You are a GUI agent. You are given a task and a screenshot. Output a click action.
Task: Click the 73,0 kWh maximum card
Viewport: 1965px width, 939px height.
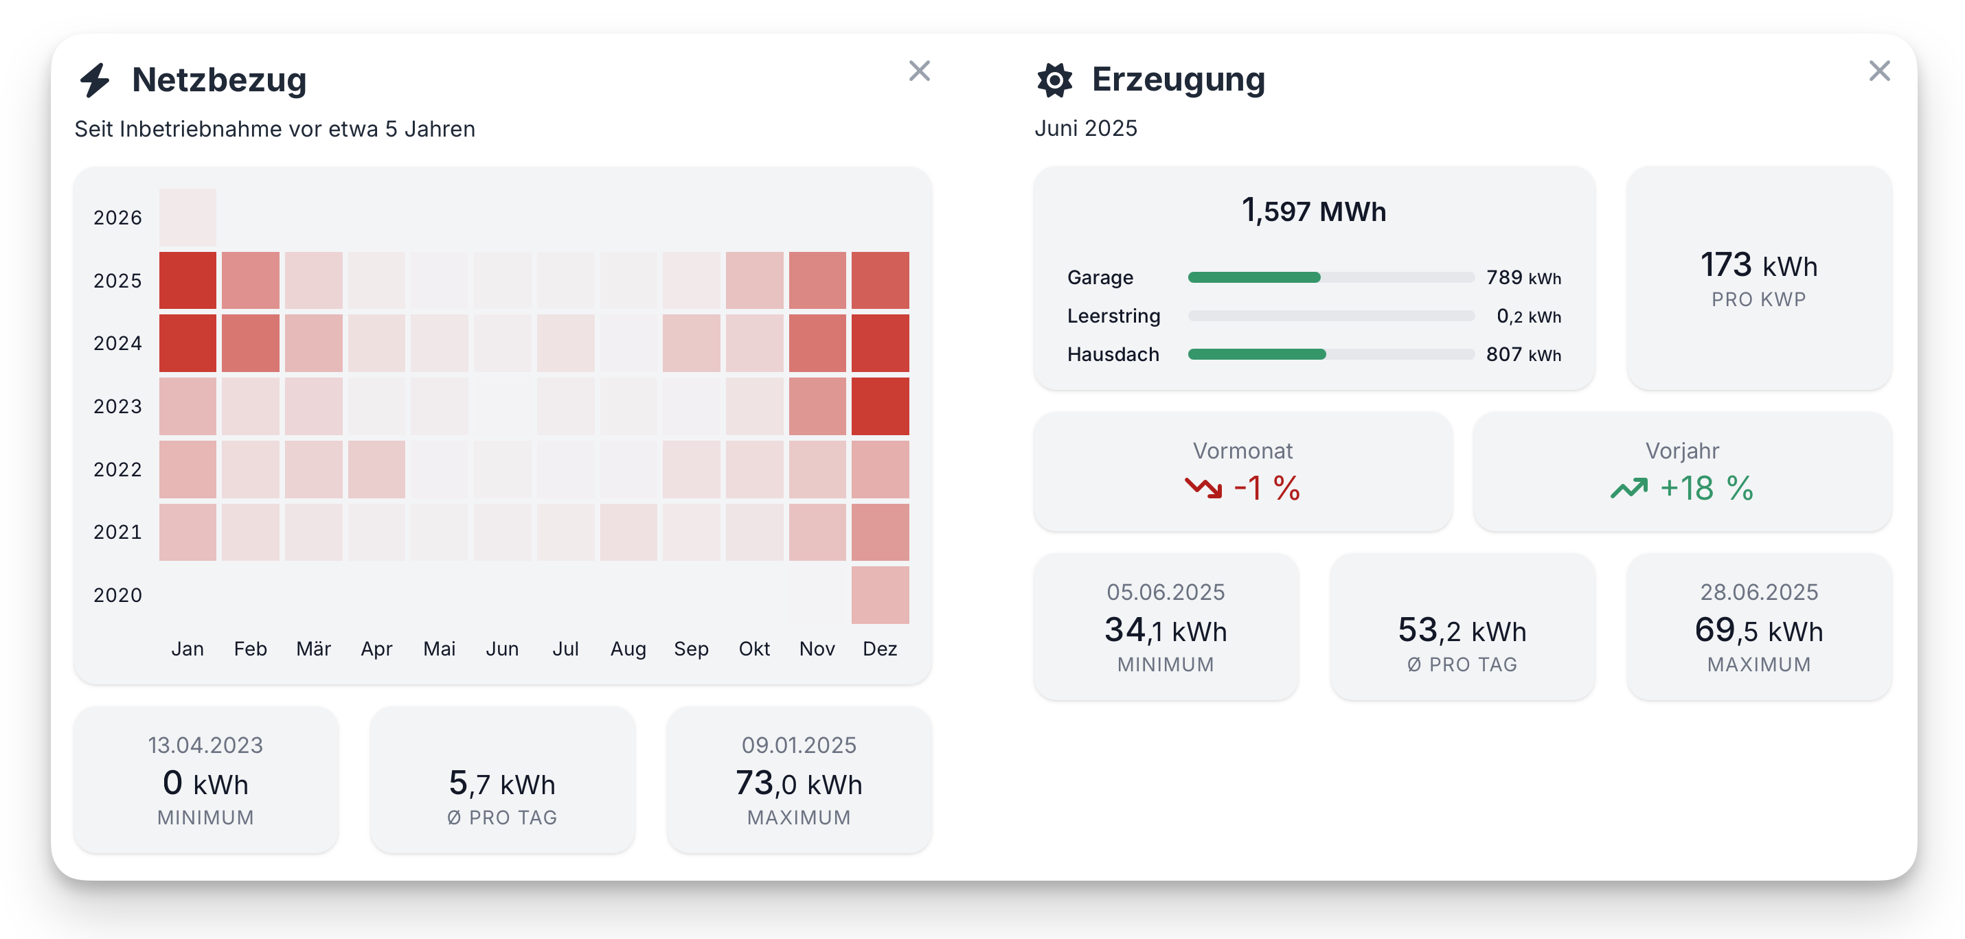point(799,779)
